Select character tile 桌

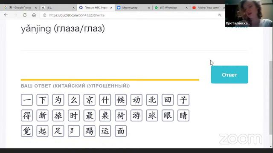point(105,115)
